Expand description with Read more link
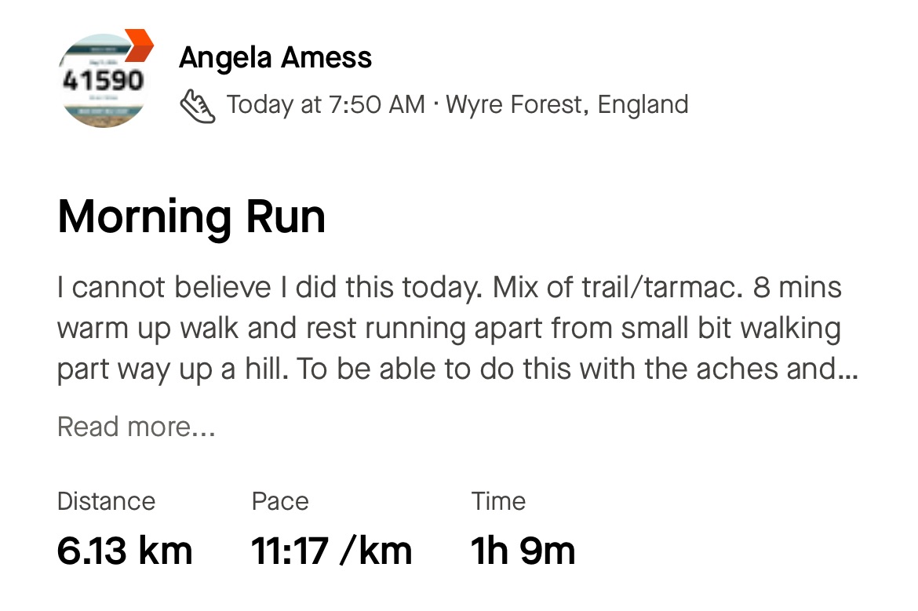This screenshot has height=611, width=918. (136, 427)
